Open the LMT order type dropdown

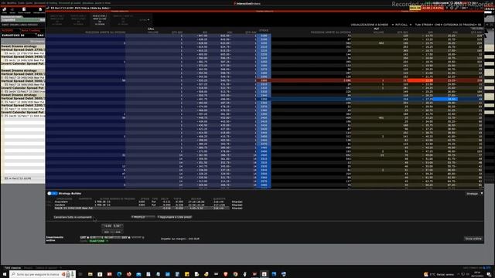tap(84, 237)
